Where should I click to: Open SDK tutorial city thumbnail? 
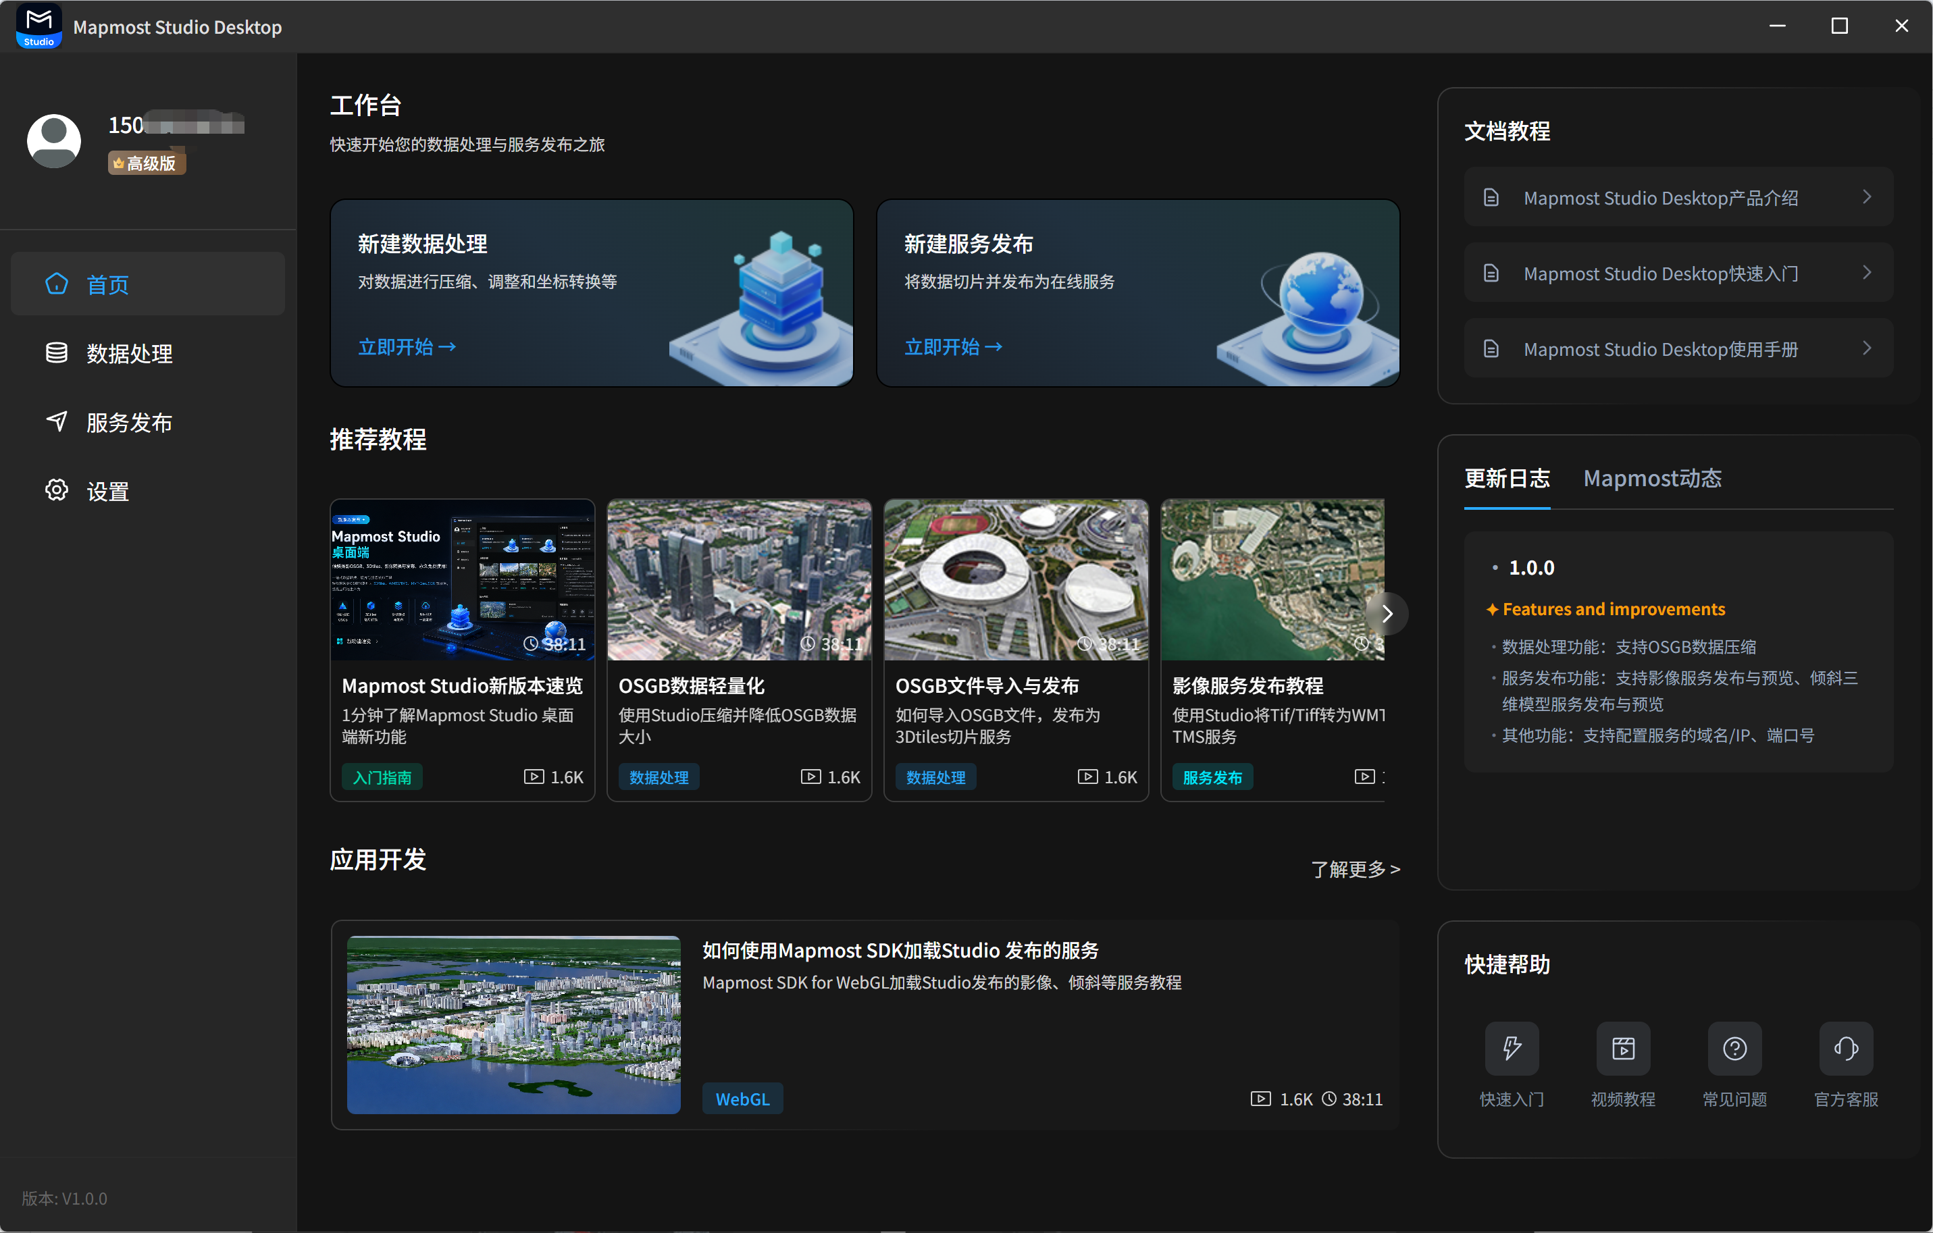pos(514,1025)
